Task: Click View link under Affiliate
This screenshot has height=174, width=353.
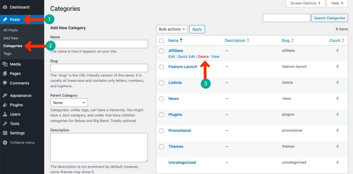Action: (x=215, y=57)
